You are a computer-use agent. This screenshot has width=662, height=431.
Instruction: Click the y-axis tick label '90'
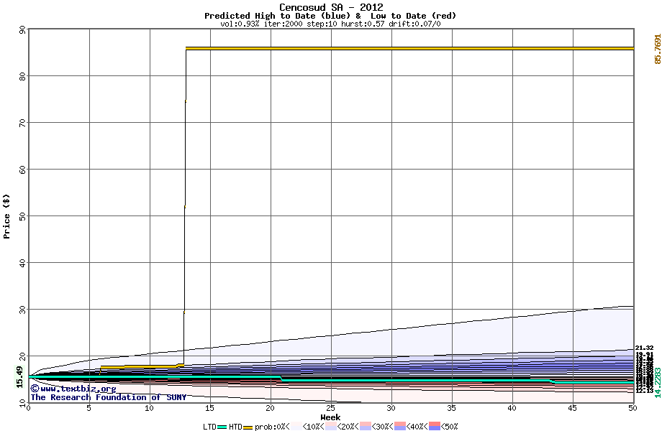[x=22, y=30]
